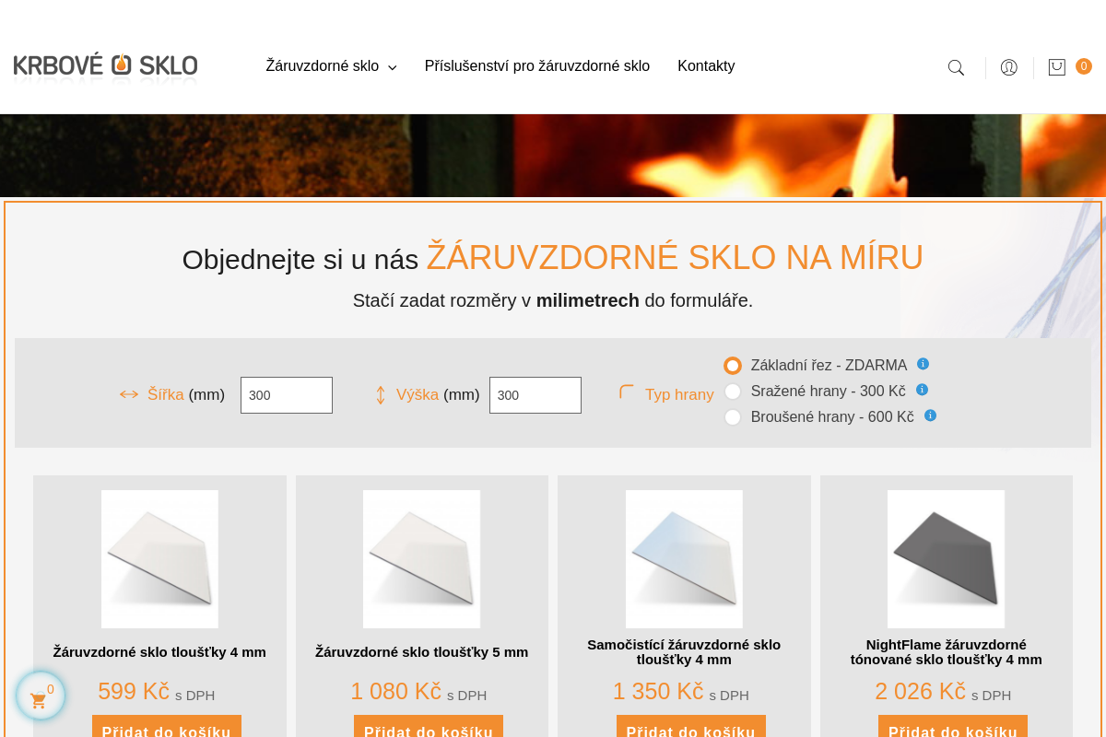Click the floating orange cart button

coord(40,697)
